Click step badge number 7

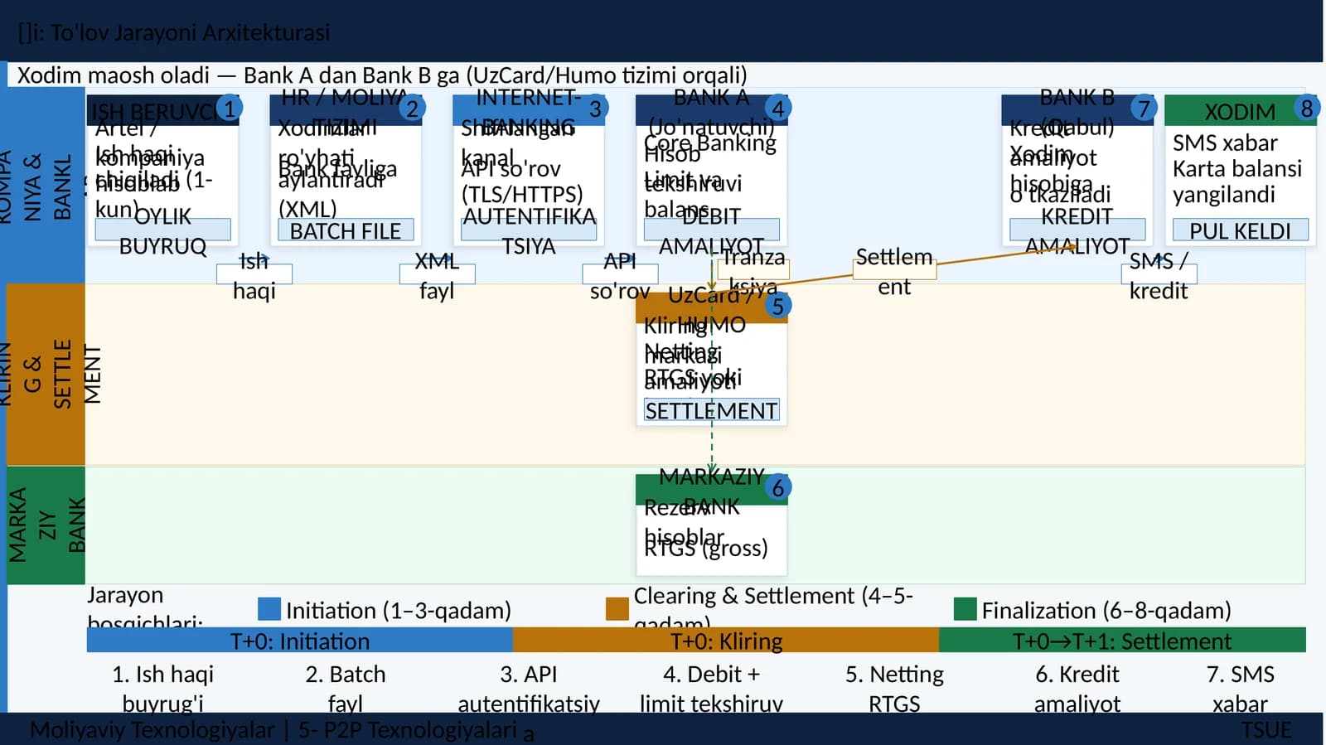(x=1144, y=109)
